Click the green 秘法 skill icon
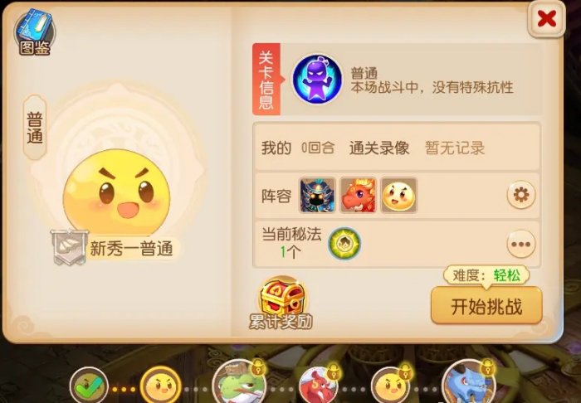The image size is (581, 403). click(344, 244)
